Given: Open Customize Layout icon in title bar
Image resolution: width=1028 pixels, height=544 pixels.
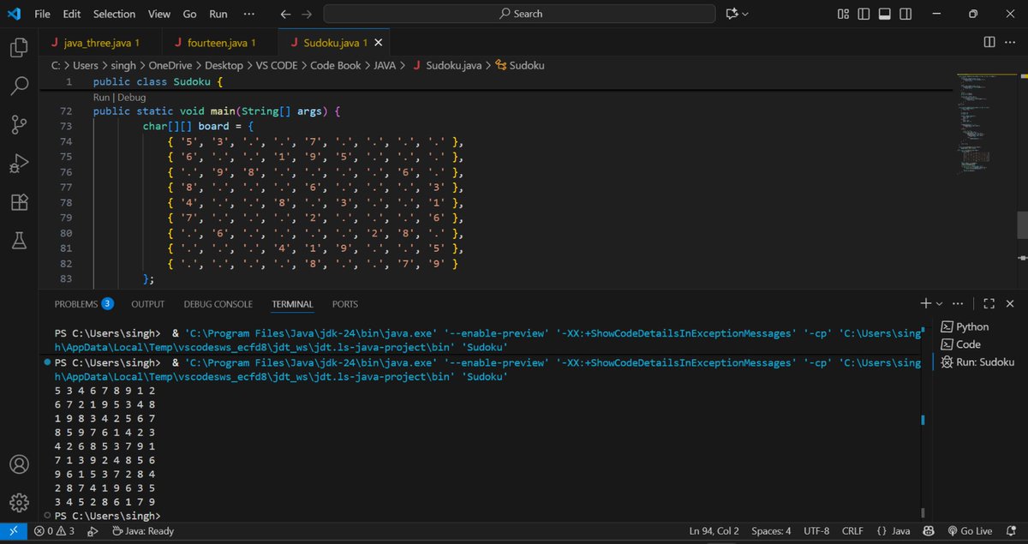Looking at the screenshot, I should coord(843,14).
